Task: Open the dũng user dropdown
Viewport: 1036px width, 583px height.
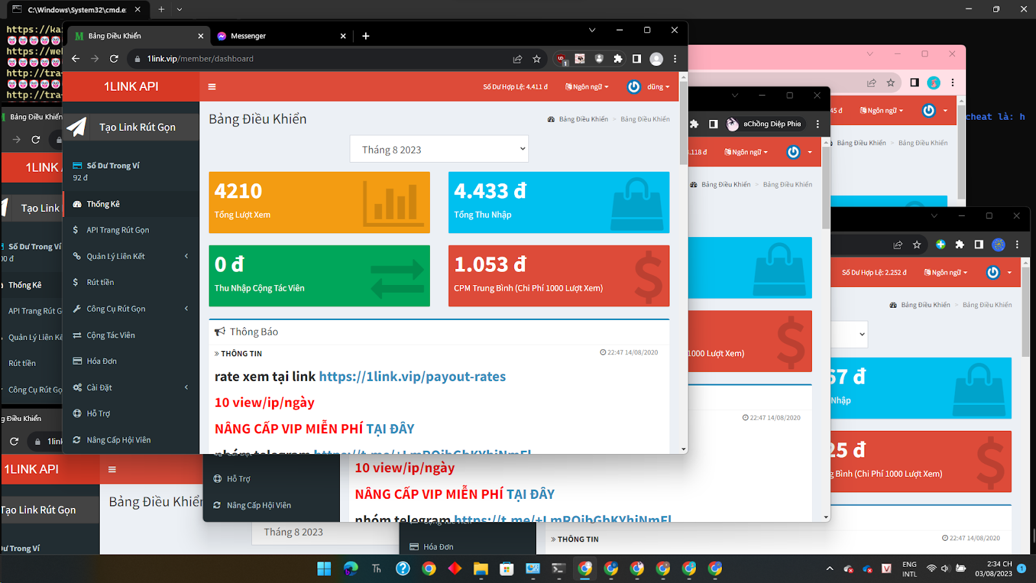Action: tap(659, 87)
